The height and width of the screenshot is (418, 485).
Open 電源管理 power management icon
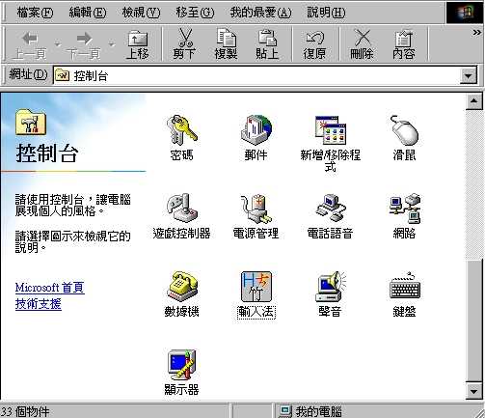click(x=256, y=216)
